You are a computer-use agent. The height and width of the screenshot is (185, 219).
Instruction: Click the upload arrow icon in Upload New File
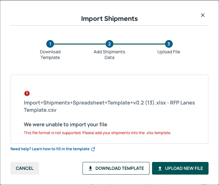(x=160, y=168)
